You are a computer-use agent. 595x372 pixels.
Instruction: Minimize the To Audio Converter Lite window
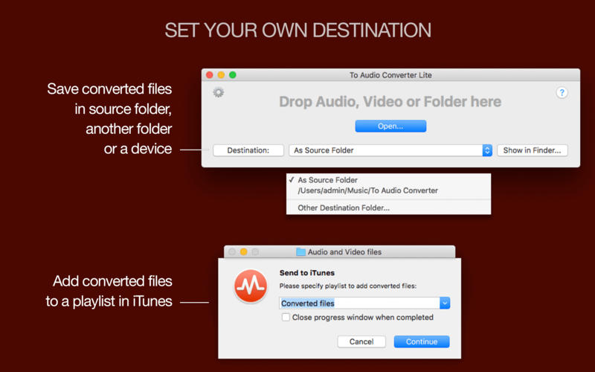pos(221,75)
